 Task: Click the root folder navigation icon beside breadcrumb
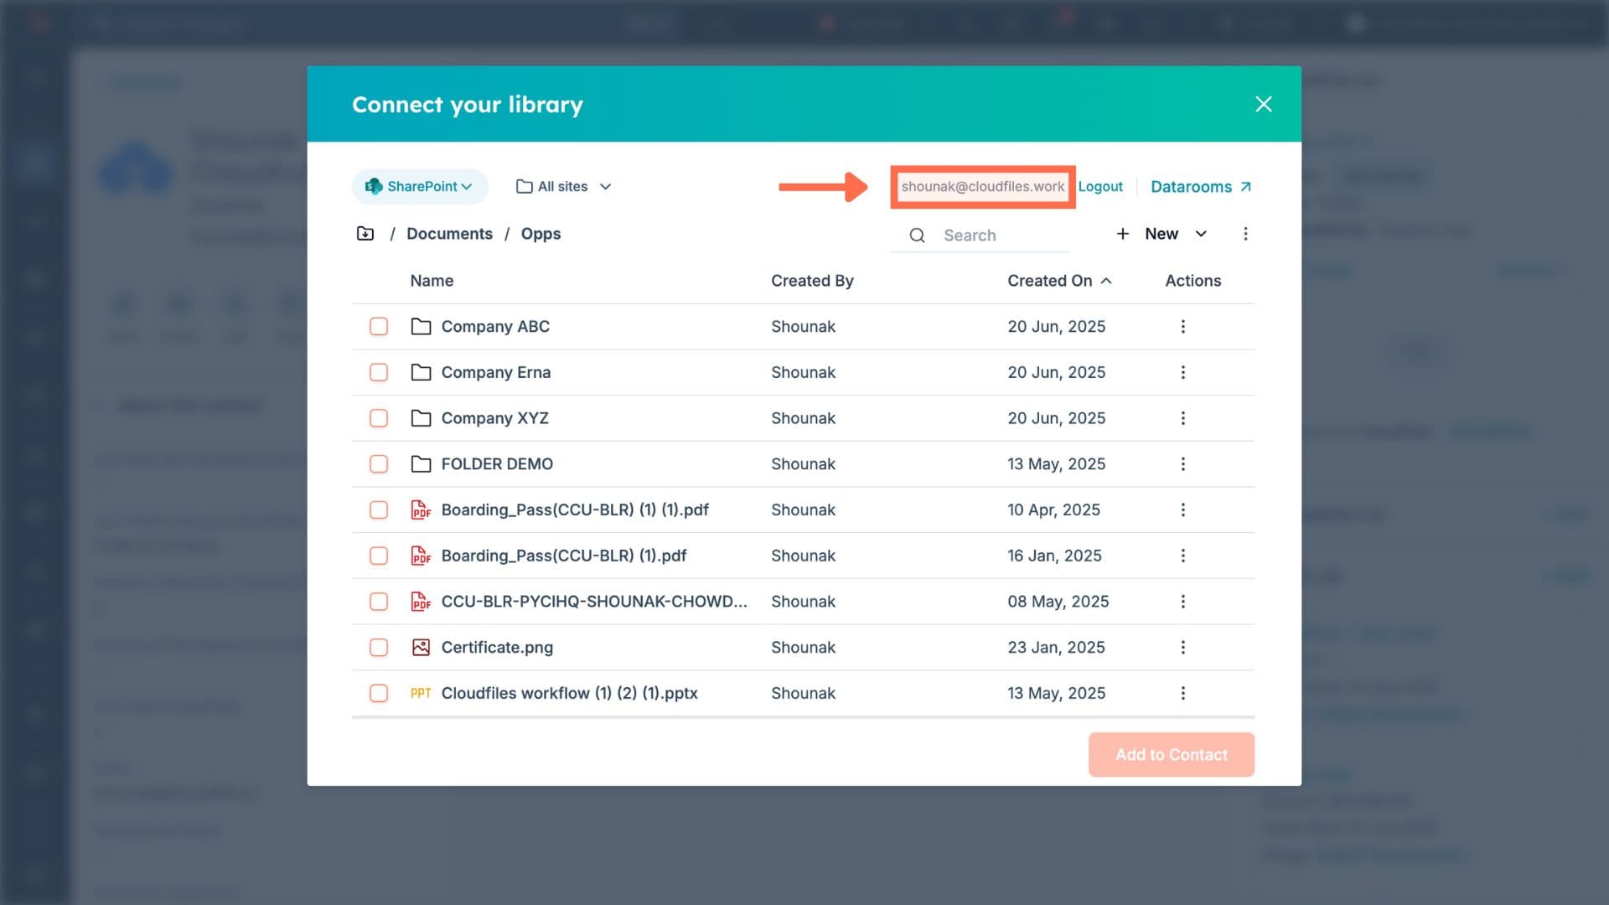(365, 234)
